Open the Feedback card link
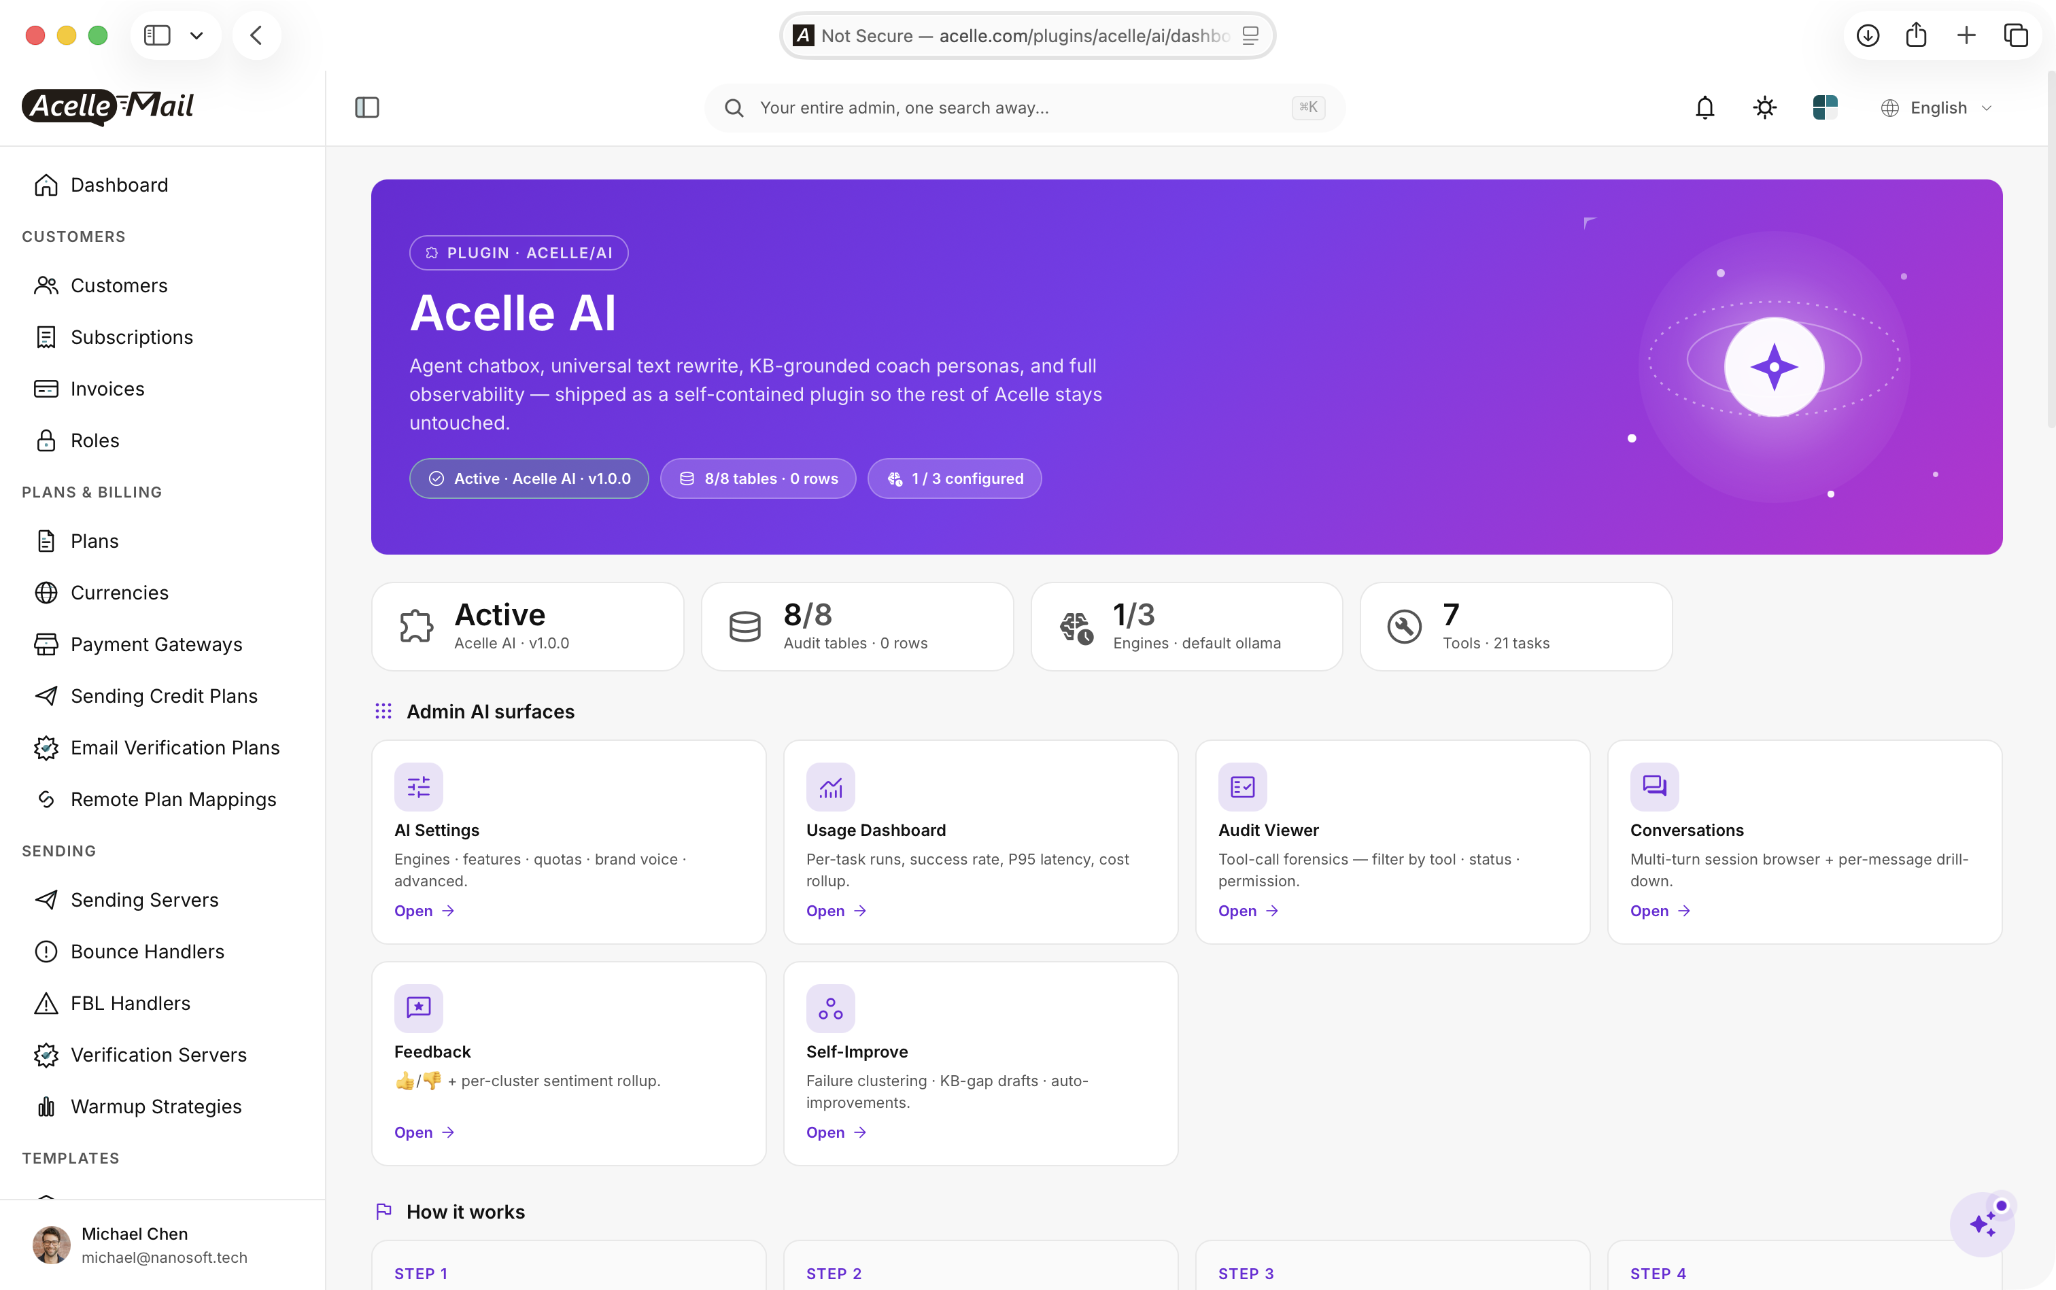 [424, 1132]
